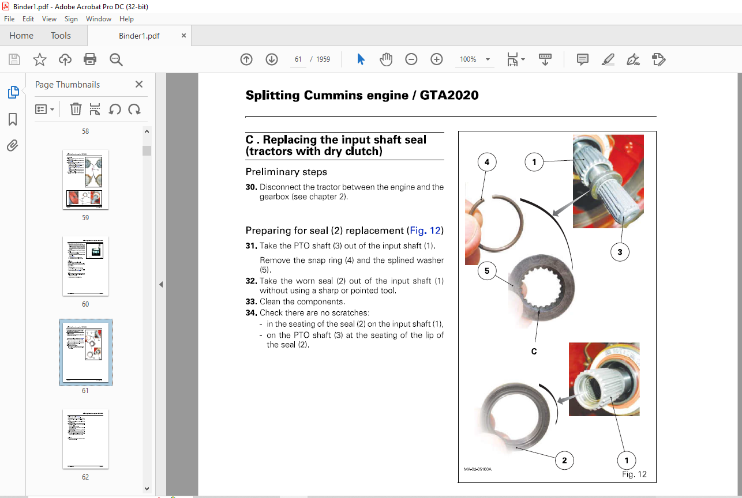The image size is (742, 498).
Task: Open the Attachments paperclip panel
Action: [x=13, y=145]
